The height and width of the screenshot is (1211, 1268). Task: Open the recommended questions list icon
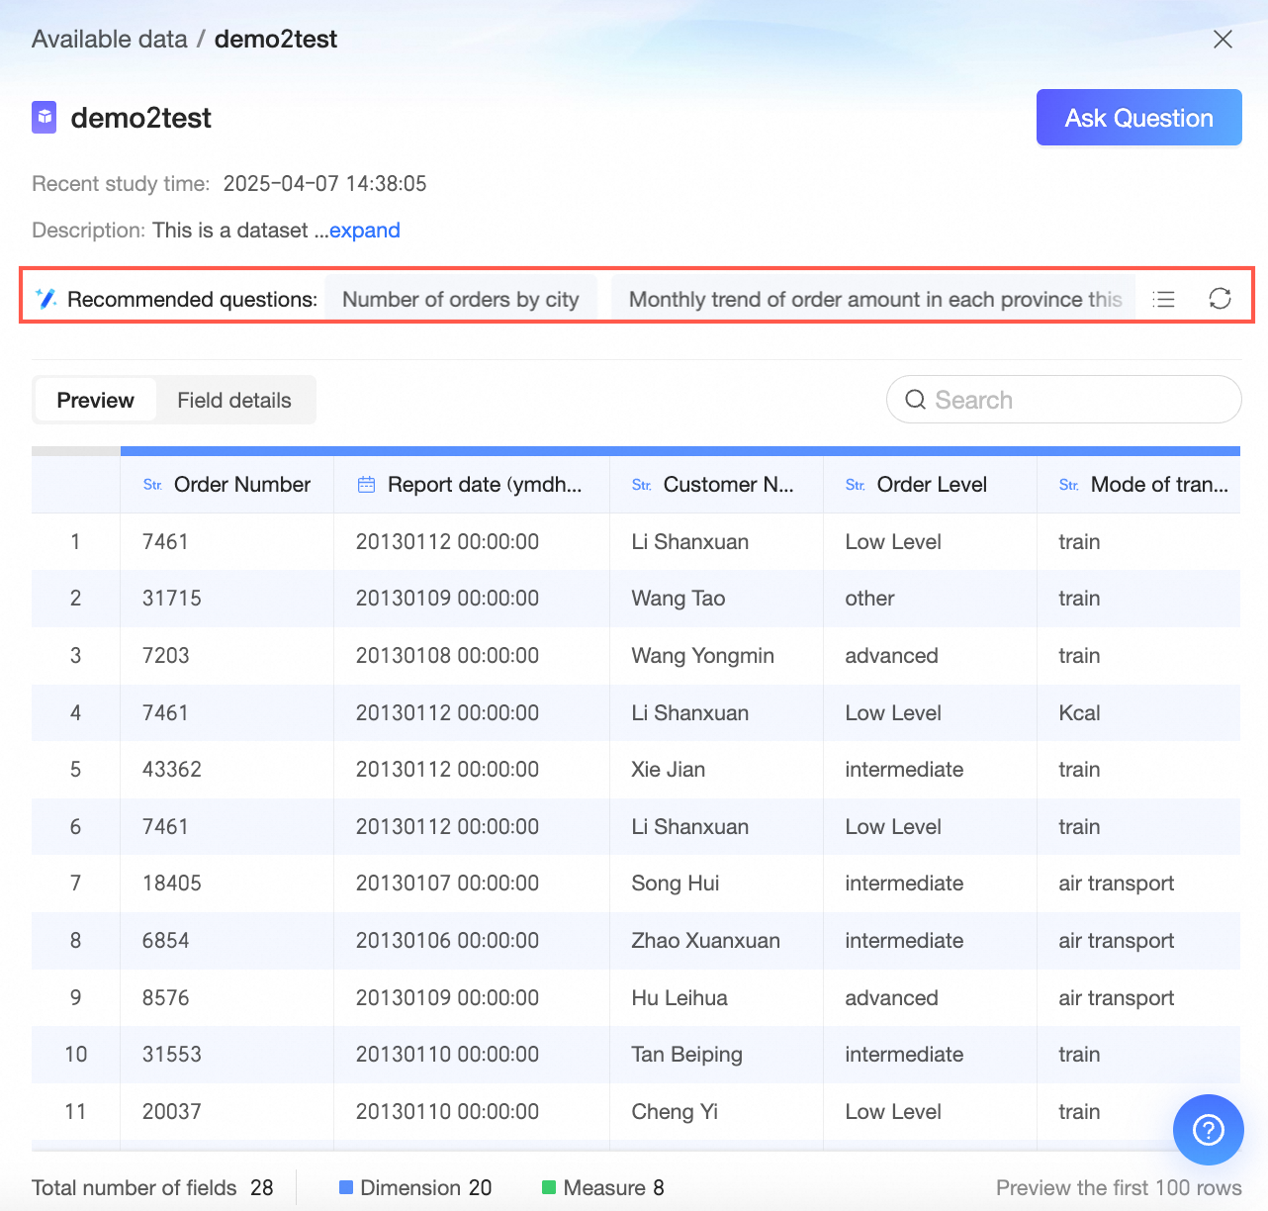click(x=1164, y=299)
